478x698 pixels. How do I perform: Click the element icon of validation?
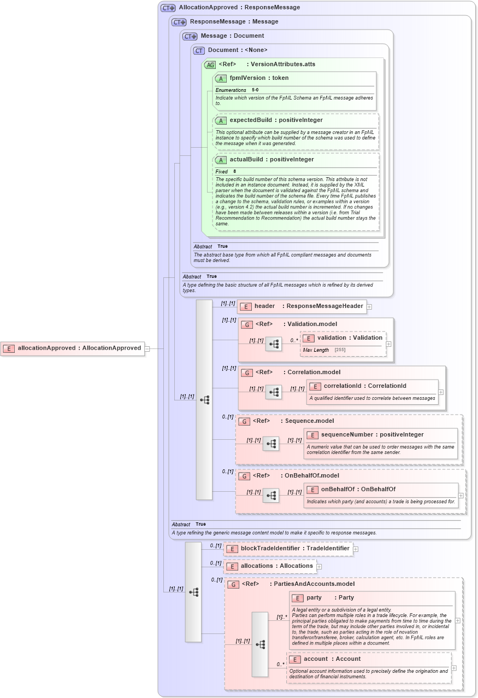pyautogui.click(x=308, y=338)
